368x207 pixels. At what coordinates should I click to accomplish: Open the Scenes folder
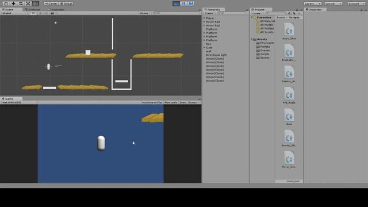[x=263, y=51]
